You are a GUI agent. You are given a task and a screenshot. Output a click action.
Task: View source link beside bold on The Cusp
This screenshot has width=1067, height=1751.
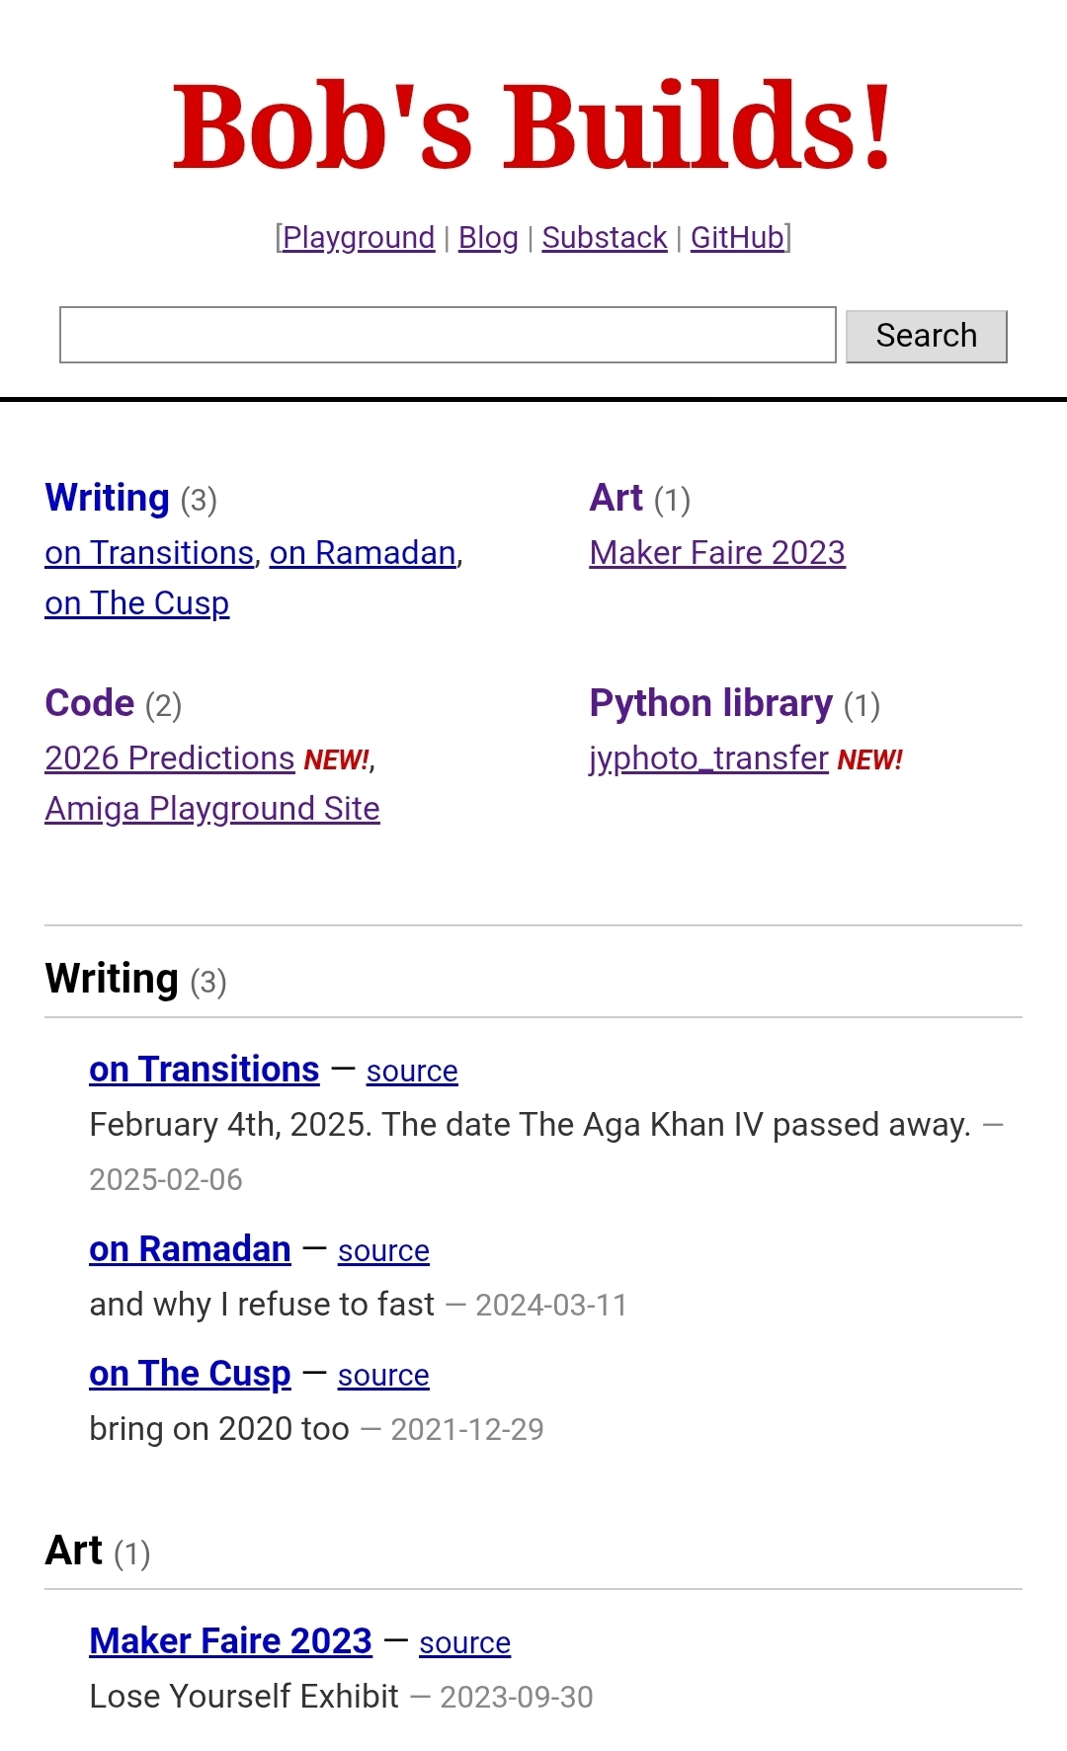pos(383,1376)
